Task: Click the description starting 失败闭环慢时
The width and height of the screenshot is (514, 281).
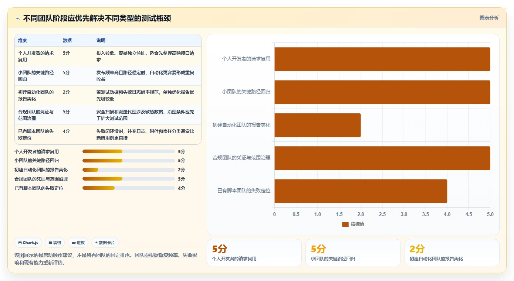Action: pyautogui.click(x=145, y=134)
